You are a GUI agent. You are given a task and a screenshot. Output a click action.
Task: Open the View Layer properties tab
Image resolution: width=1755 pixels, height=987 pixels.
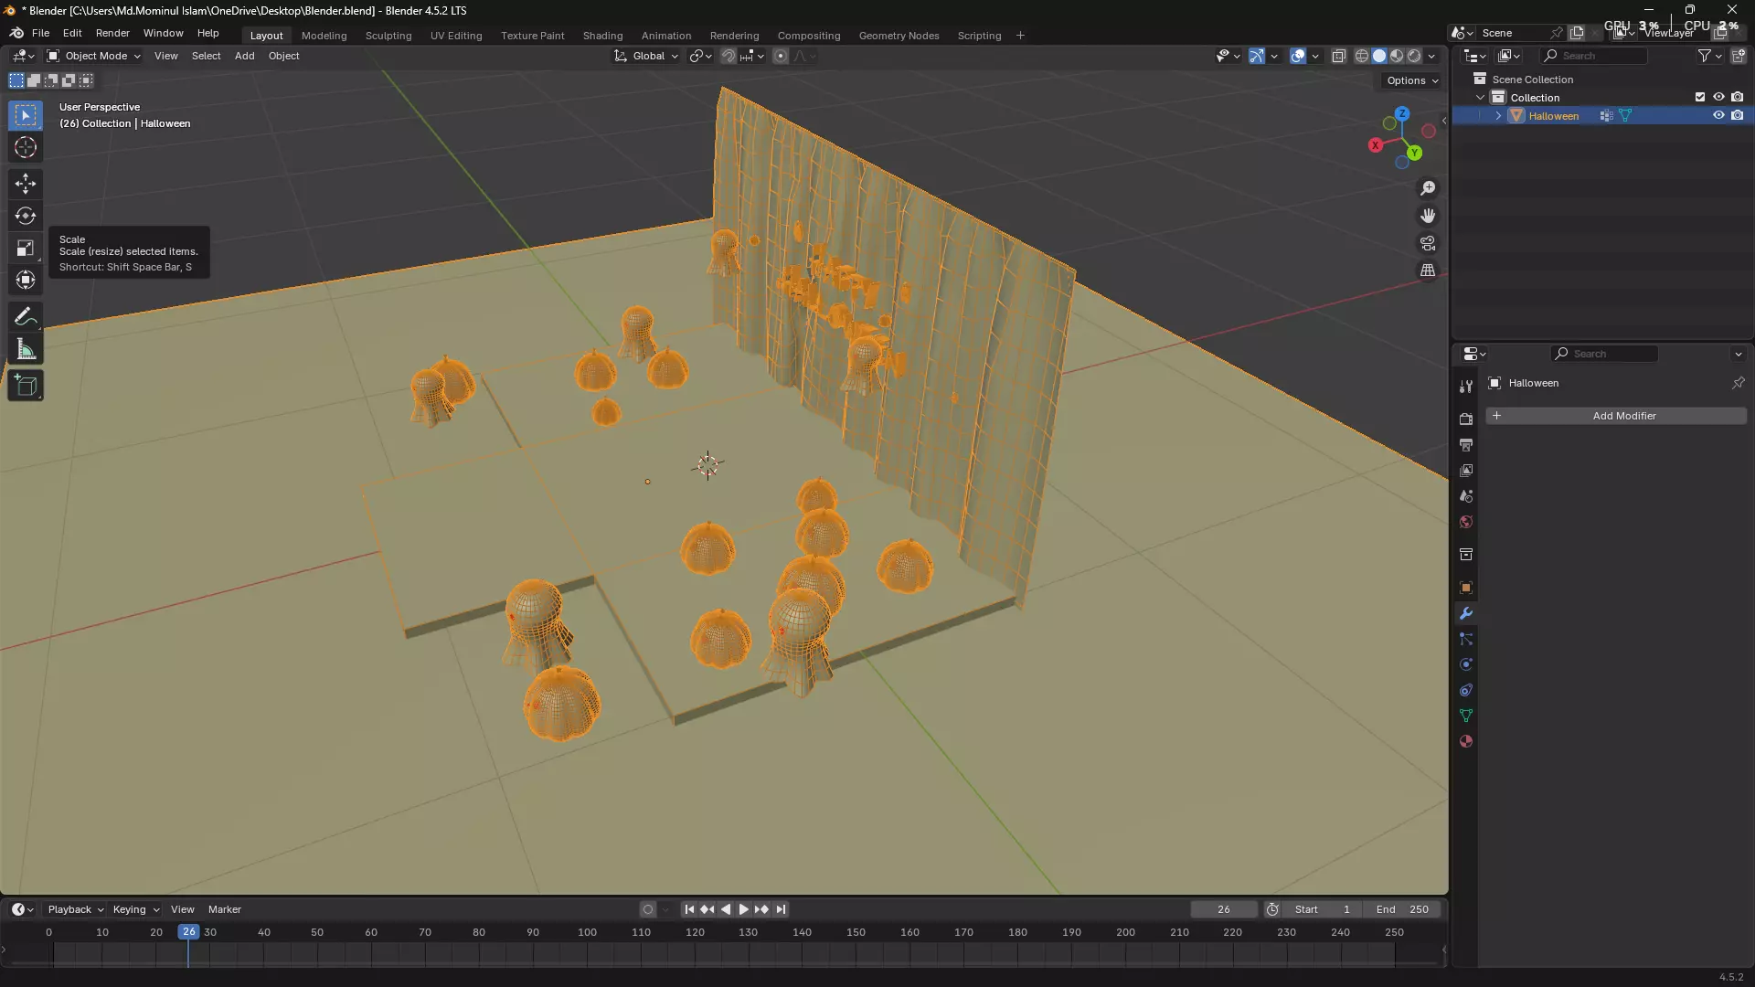tap(1466, 471)
